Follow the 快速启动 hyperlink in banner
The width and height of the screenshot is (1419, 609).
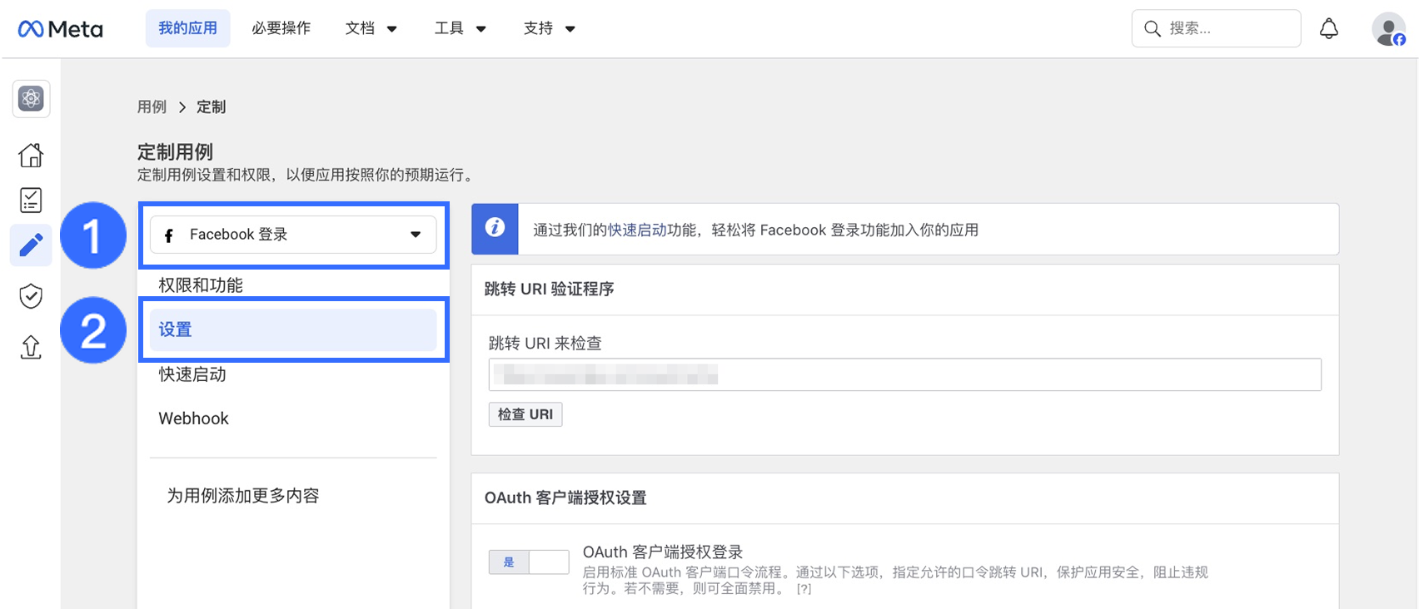pos(637,230)
